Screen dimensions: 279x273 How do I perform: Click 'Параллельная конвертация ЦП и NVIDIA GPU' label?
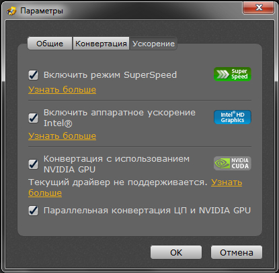tap(147, 211)
